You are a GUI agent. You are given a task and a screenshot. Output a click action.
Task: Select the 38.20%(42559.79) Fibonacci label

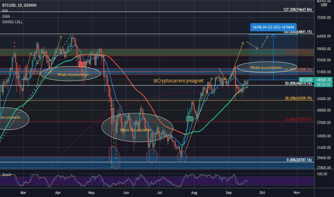298,98
